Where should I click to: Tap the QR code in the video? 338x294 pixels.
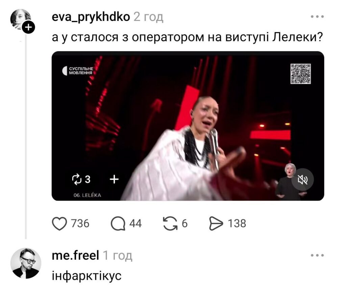click(300, 74)
